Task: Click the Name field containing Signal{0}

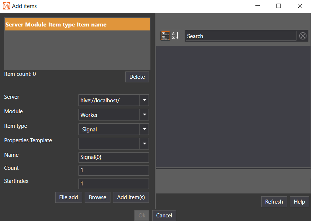Action: tap(113, 157)
